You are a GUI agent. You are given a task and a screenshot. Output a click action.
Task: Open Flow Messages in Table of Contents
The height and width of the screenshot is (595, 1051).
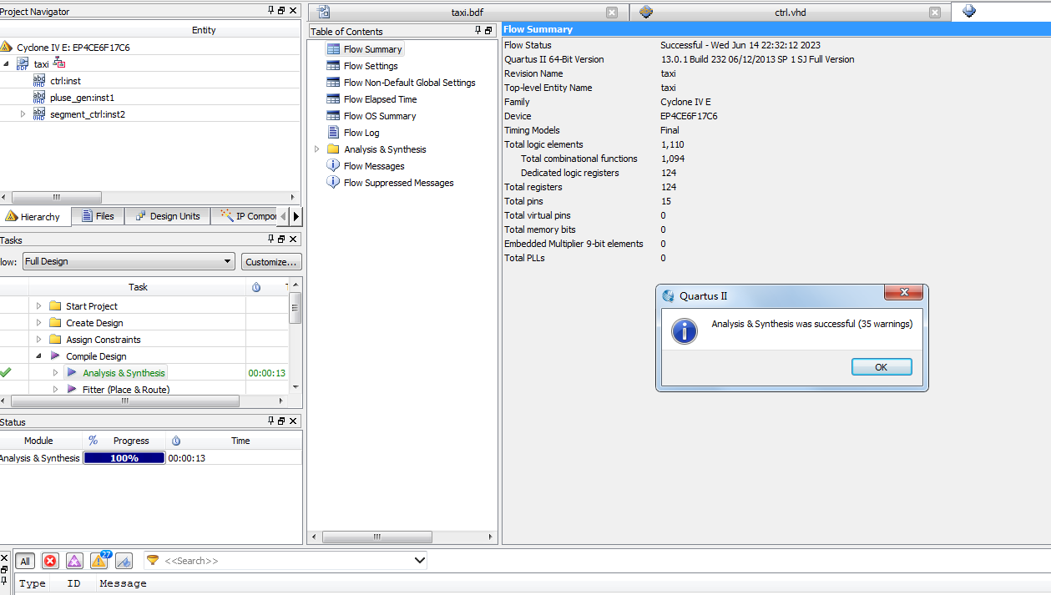pos(373,166)
